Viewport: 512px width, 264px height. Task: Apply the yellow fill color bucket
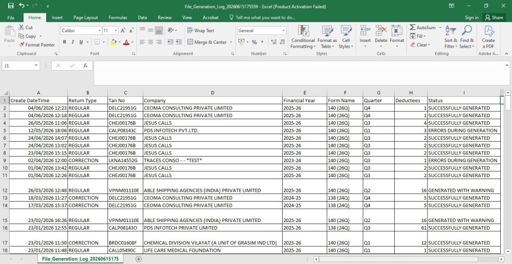(x=114, y=42)
